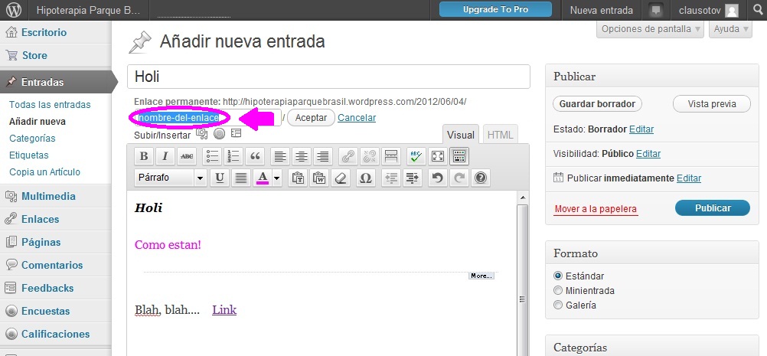Undo the last edit
Viewport: 767px width, 356px height.
(x=437, y=178)
